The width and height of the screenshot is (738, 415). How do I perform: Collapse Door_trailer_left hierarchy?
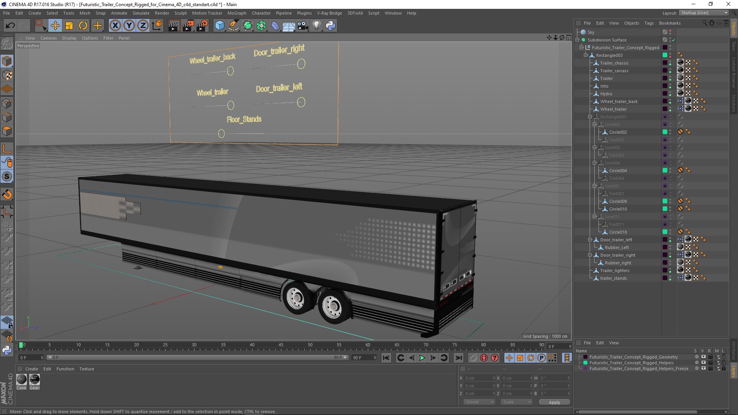pyautogui.click(x=590, y=240)
